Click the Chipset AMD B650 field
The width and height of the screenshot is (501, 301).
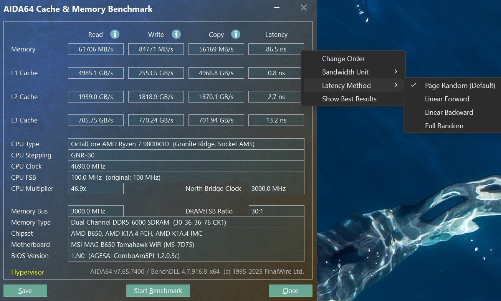(x=186, y=233)
